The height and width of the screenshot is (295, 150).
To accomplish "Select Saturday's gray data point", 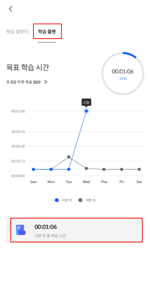I will point(139,169).
